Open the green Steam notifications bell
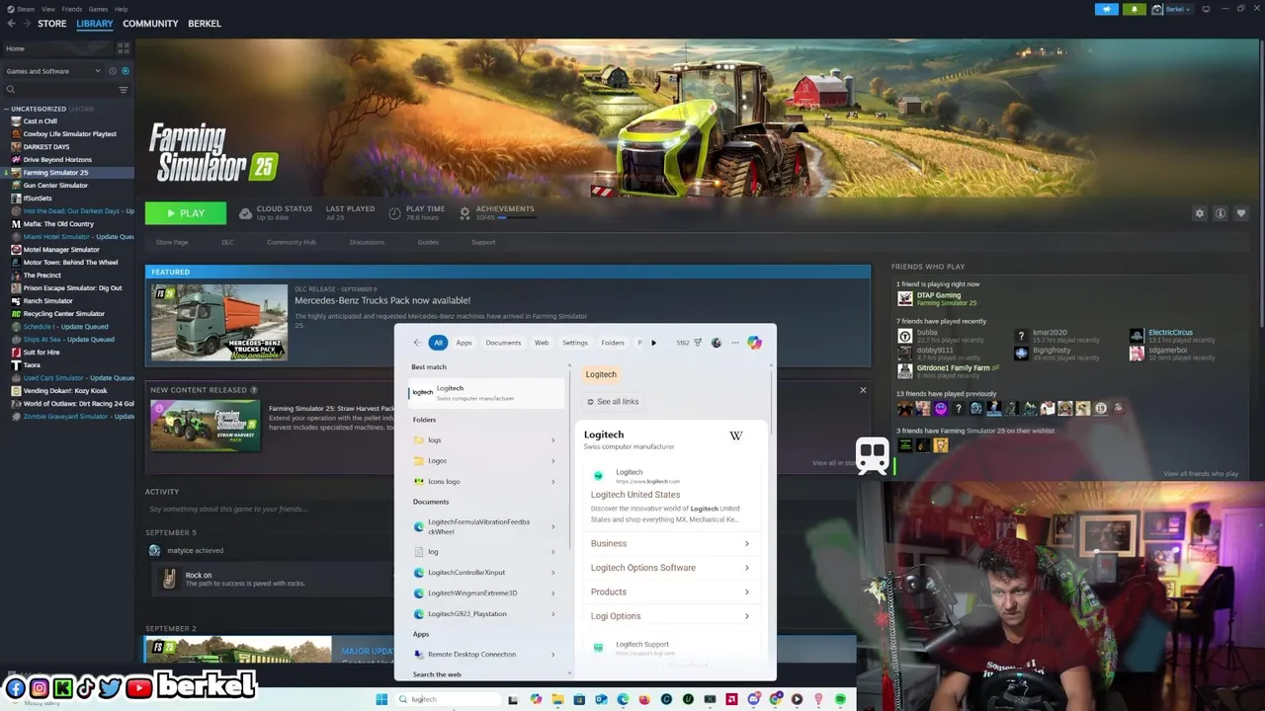 (1135, 9)
